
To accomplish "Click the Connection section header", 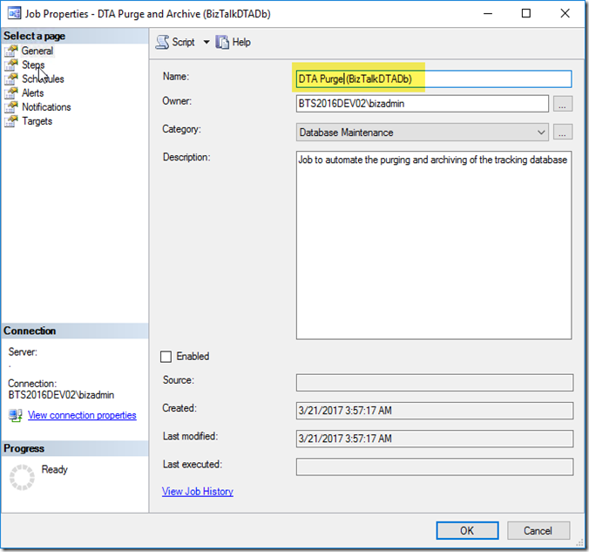I will point(74,331).
